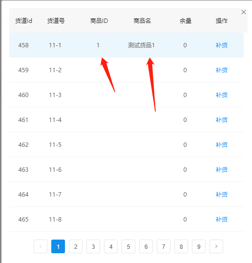This screenshot has width=252, height=263.
Task: Click the 操作 column header
Action: pyautogui.click(x=221, y=21)
